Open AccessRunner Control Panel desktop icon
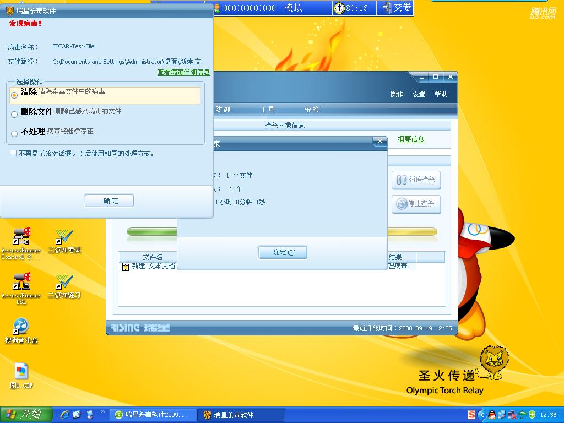The image size is (564, 423). point(21,243)
